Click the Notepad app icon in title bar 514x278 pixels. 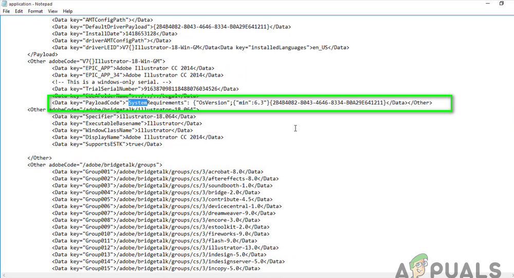pos(4,4)
